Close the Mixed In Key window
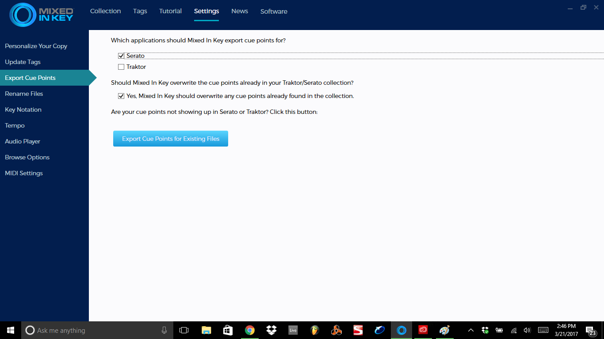 (596, 7)
